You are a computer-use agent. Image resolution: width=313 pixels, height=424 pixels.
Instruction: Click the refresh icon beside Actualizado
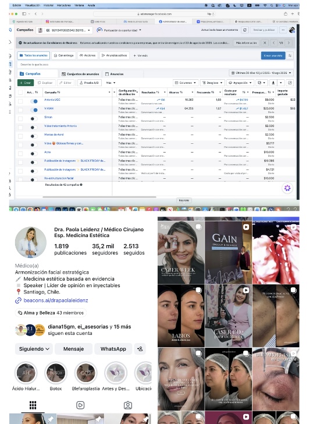pyautogui.click(x=245, y=30)
